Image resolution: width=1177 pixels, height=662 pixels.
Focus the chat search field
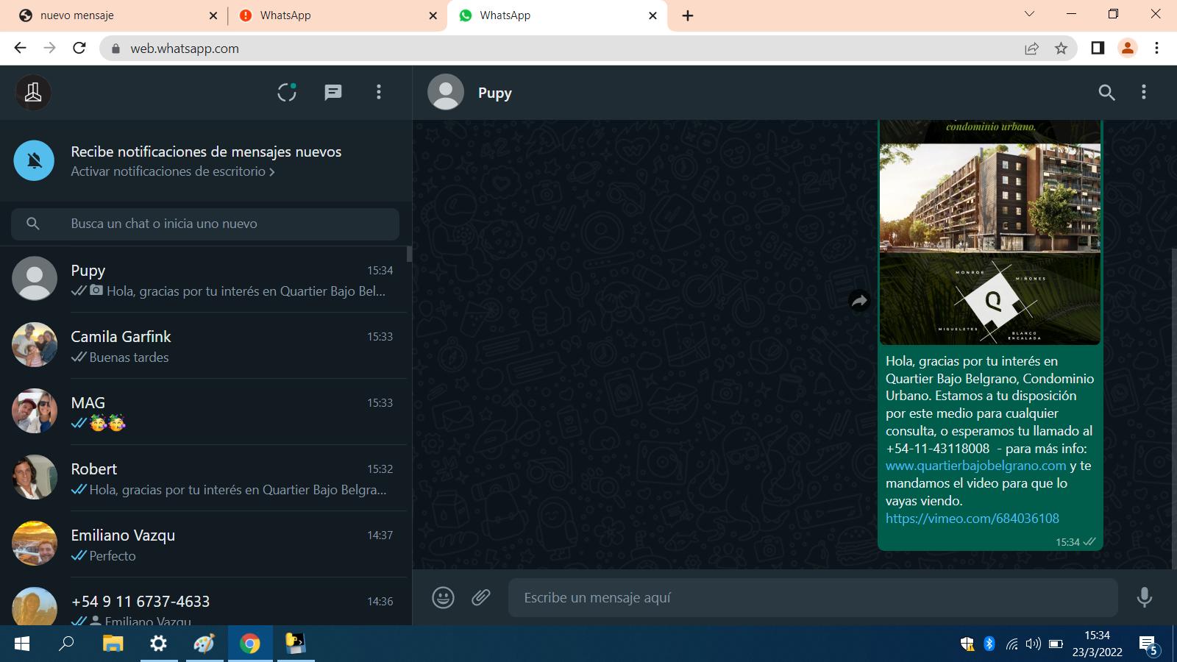(x=205, y=224)
